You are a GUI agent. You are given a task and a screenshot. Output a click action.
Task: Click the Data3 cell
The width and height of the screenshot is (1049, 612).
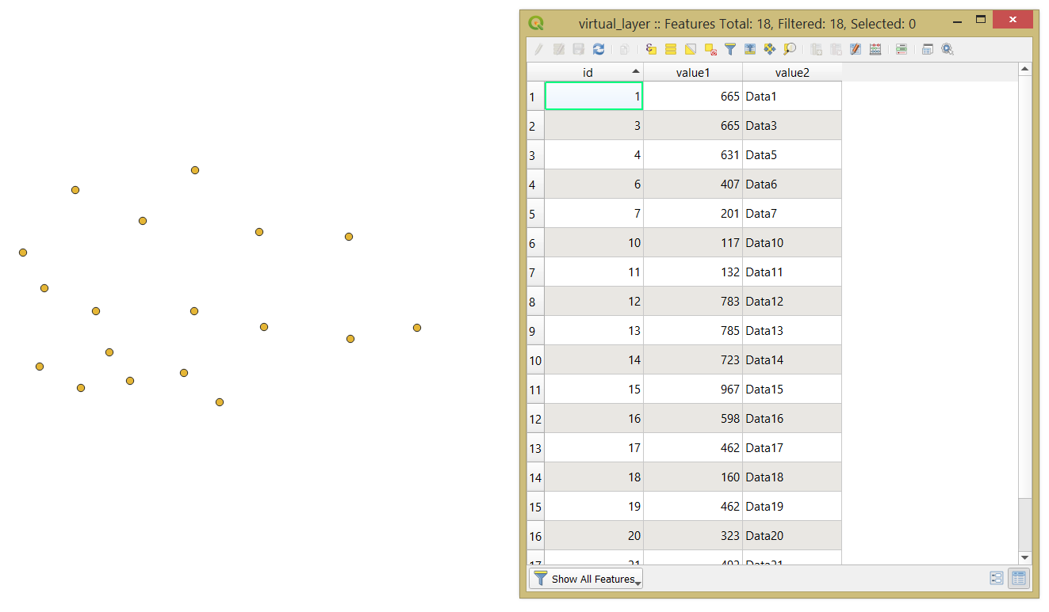click(792, 126)
